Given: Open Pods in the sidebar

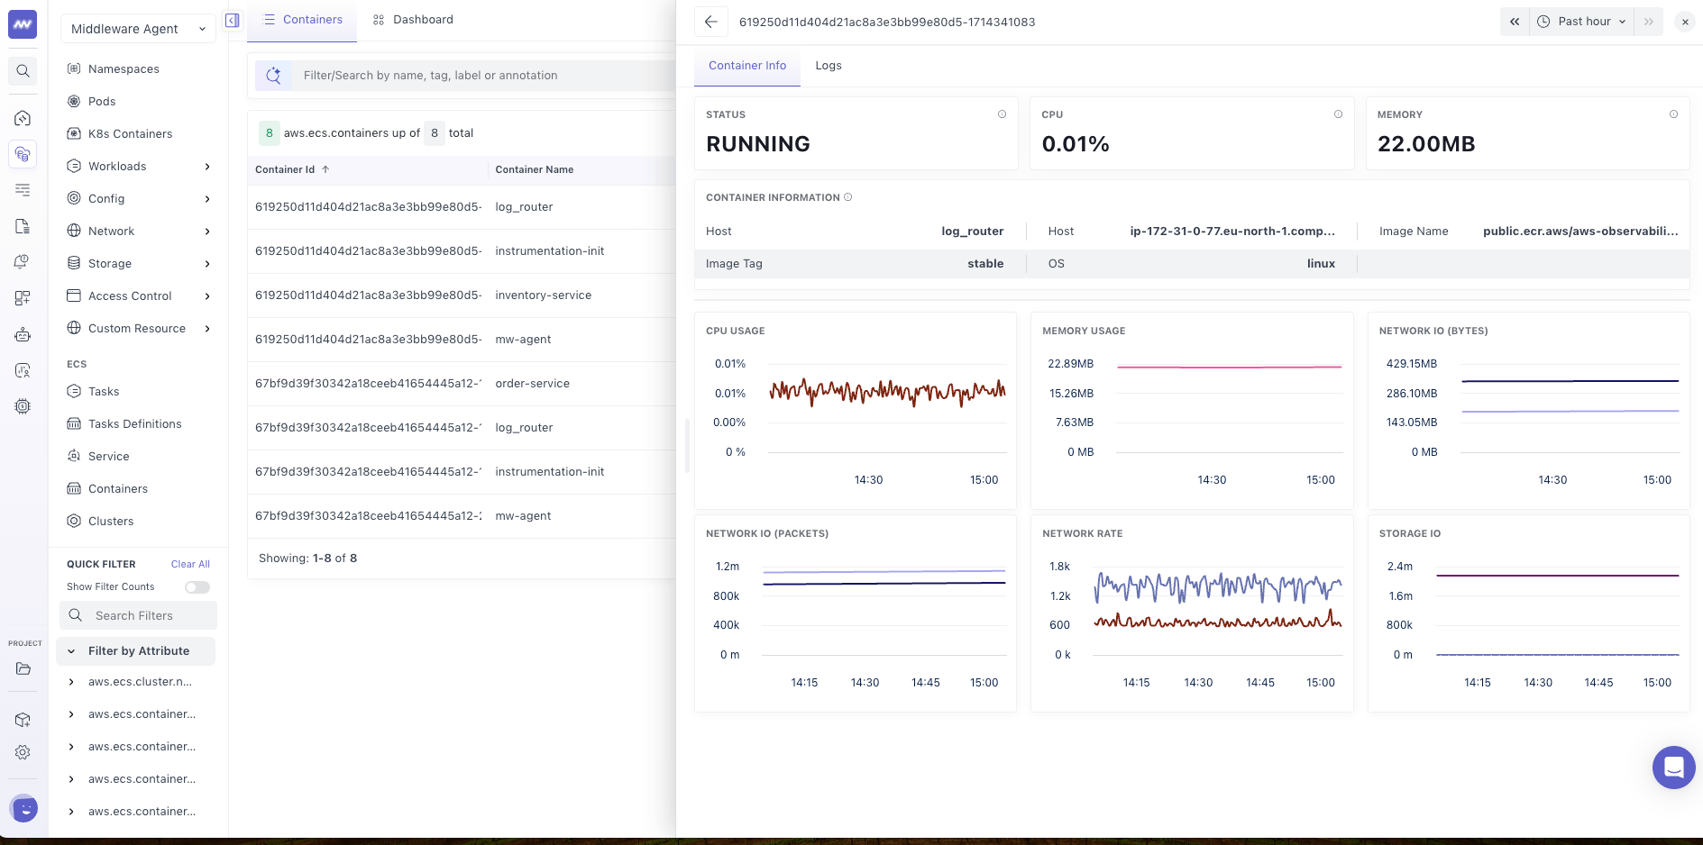Looking at the screenshot, I should point(102,102).
